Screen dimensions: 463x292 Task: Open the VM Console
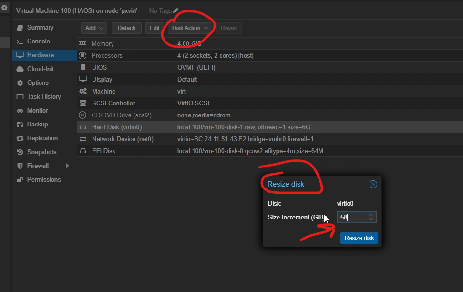click(38, 42)
